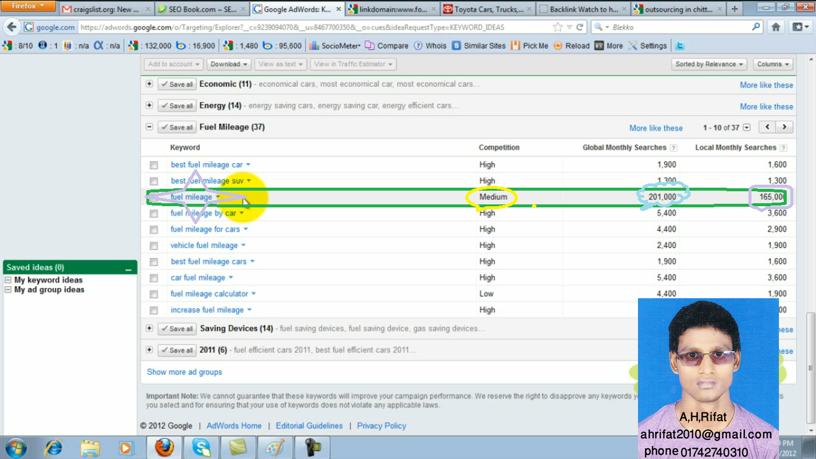
Task: Open SEO toolbar Settings
Action: 647,46
